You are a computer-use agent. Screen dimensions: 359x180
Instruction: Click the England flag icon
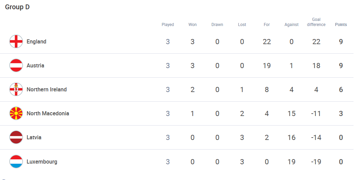click(x=16, y=41)
